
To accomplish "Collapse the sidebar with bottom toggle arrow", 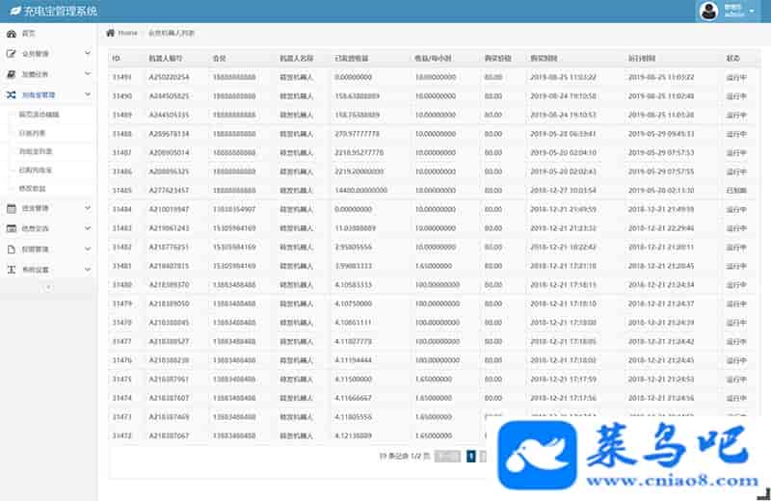I will click(48, 287).
